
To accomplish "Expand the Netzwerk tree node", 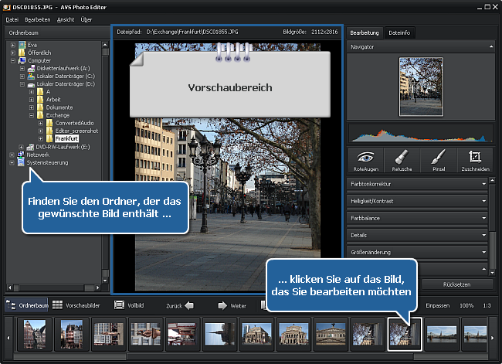I will [13, 155].
